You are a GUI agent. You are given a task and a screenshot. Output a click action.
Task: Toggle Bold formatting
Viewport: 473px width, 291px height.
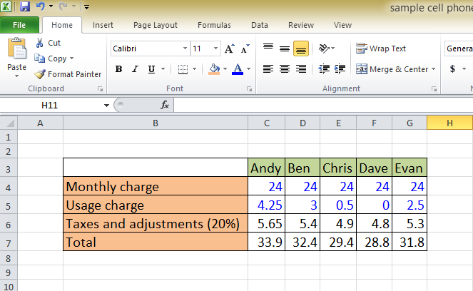(x=118, y=69)
